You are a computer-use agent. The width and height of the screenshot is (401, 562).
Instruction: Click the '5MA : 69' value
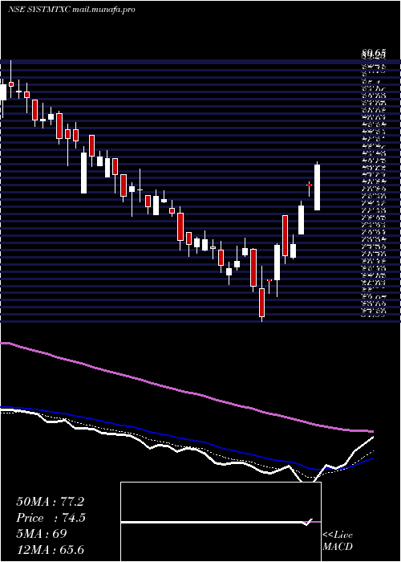click(42, 534)
